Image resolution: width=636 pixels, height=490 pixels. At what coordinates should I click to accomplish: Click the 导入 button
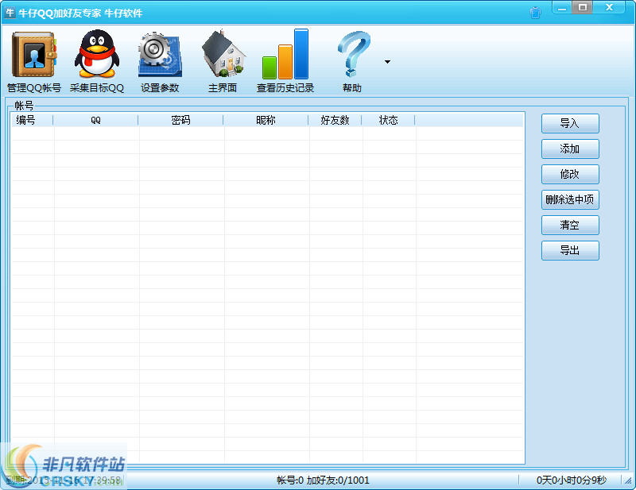pos(570,123)
